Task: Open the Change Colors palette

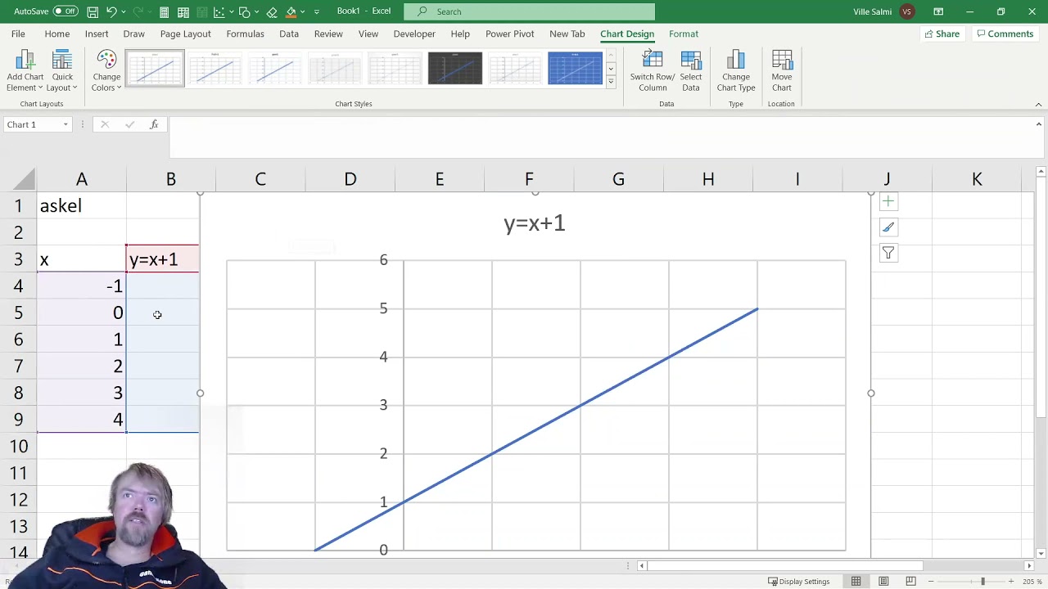Action: (x=106, y=71)
